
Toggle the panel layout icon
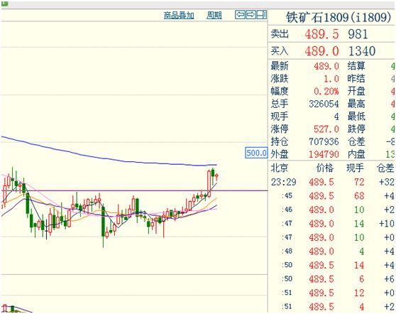click(x=262, y=15)
